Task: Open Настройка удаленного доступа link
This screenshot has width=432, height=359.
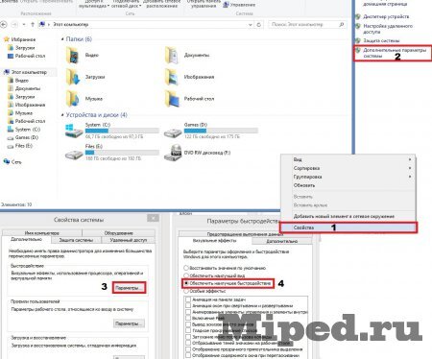Action: coord(388,29)
